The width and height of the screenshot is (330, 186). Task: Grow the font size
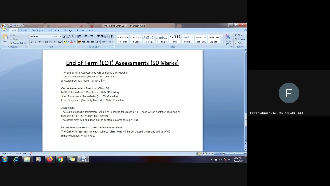64,36
